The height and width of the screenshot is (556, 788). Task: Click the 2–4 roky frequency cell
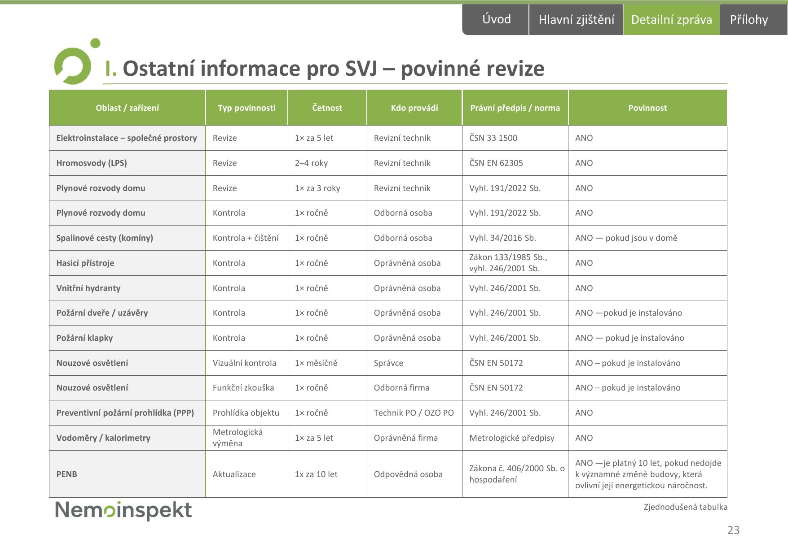[x=327, y=163]
